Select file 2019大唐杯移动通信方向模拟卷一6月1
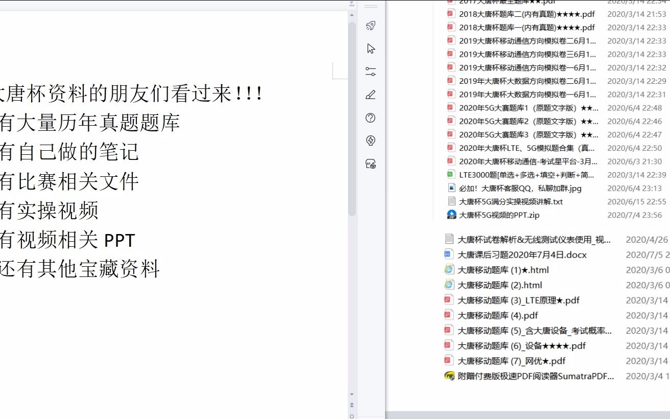The width and height of the screenshot is (670, 419). click(528, 67)
